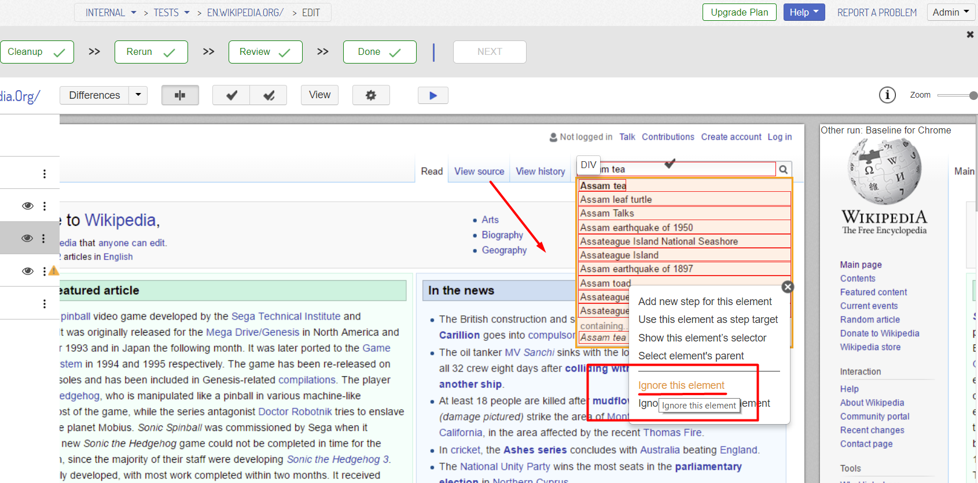Click the Contributions link

pyautogui.click(x=668, y=137)
